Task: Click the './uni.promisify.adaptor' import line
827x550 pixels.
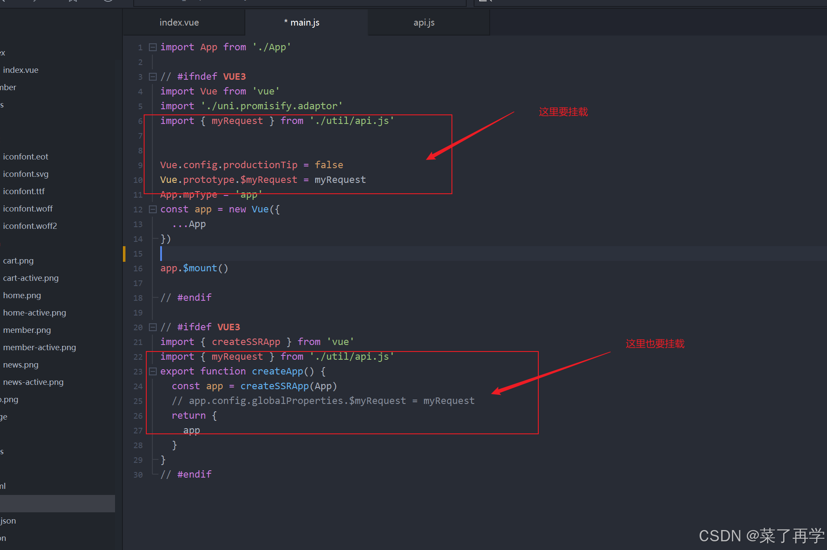Action: 251,106
